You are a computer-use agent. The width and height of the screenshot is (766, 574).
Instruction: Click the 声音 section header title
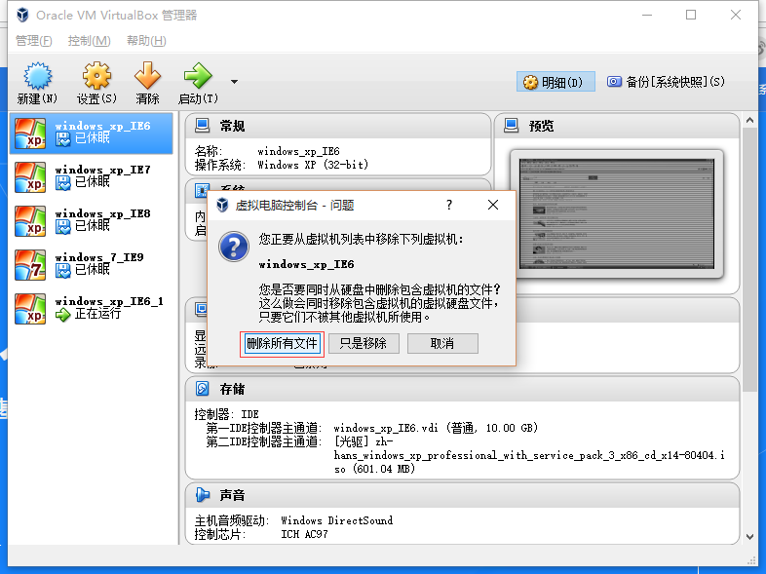232,495
